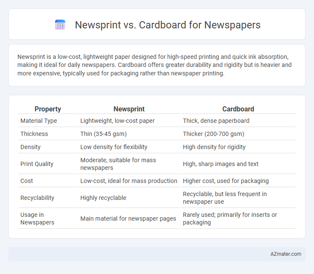Click the 'Thin (35-45 gsm)' cell
The height and width of the screenshot is (274, 314).
(129, 134)
